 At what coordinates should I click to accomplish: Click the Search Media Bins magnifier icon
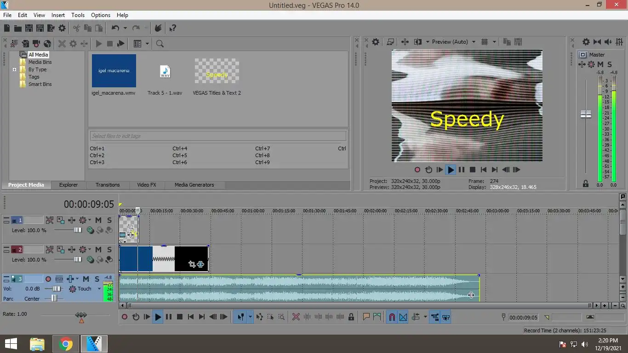(160, 44)
